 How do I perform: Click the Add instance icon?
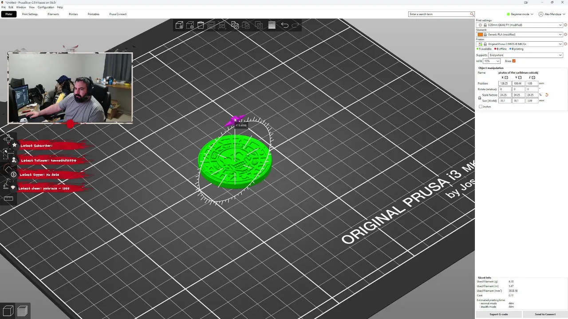click(x=259, y=25)
